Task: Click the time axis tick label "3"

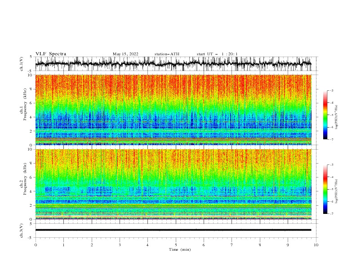Action: 120,245
